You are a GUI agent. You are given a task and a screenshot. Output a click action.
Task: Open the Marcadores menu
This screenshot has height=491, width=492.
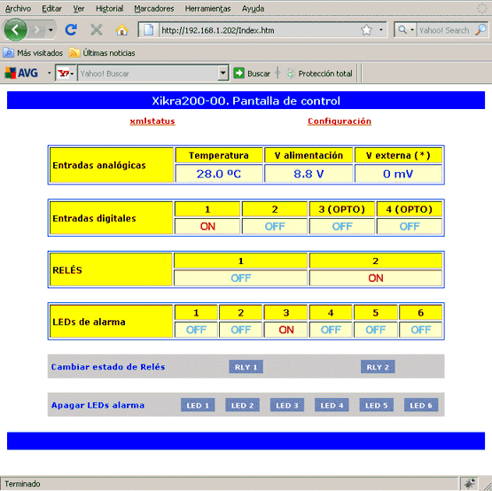coord(153,9)
